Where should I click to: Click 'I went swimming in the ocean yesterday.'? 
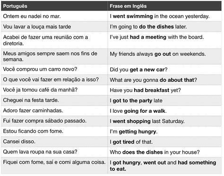(x=160, y=16)
